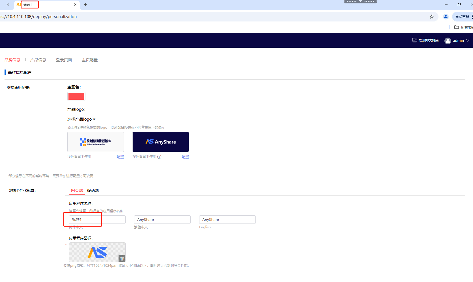This screenshot has width=473, height=282.
Task: Click 配置 under the light-background logo
Action: tap(120, 157)
